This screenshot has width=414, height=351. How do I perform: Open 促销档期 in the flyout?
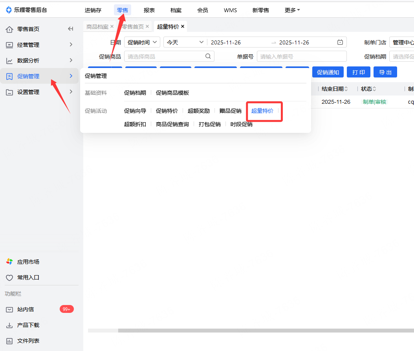(x=135, y=93)
